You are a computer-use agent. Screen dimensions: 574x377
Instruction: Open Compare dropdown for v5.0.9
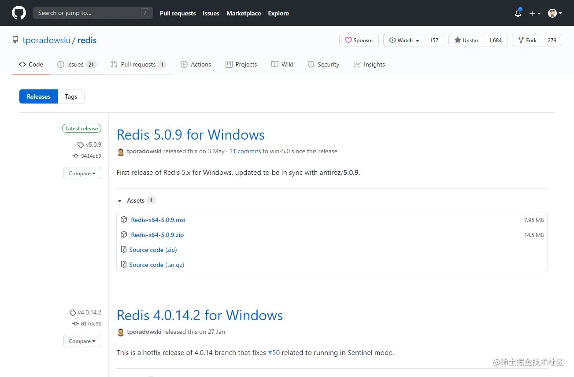(x=82, y=173)
